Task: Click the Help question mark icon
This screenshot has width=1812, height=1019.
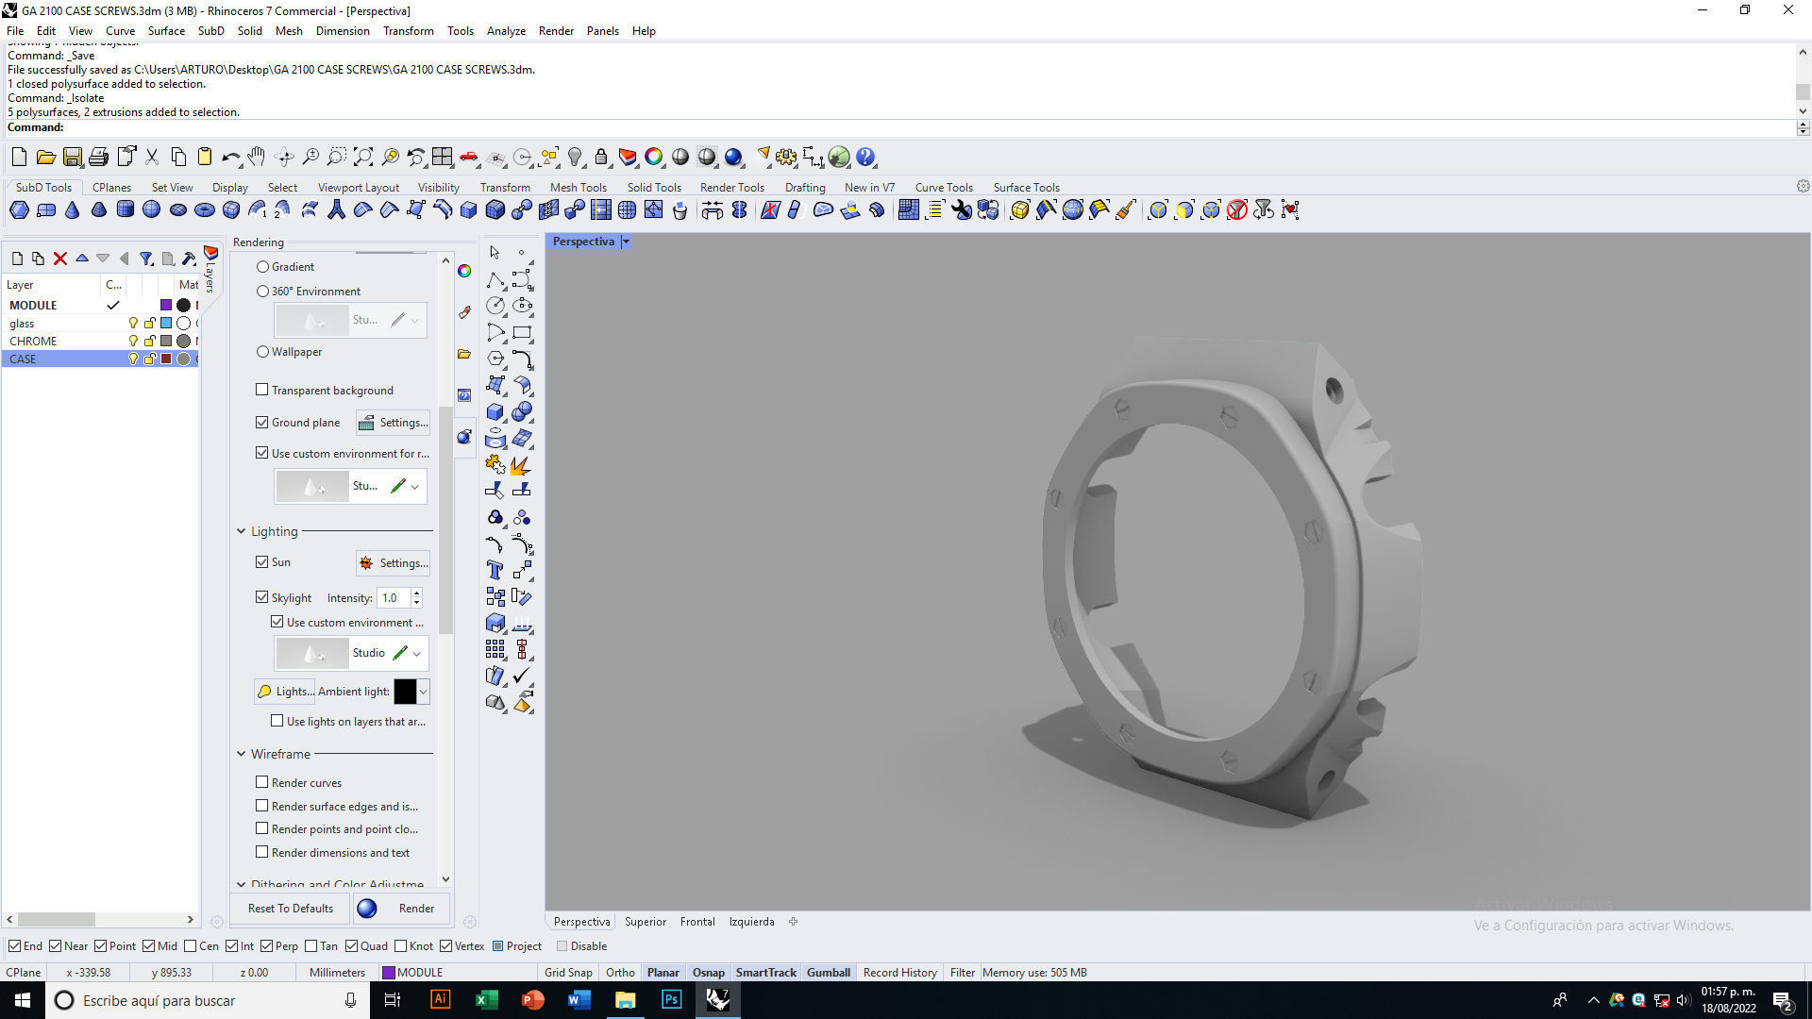Action: (x=865, y=158)
